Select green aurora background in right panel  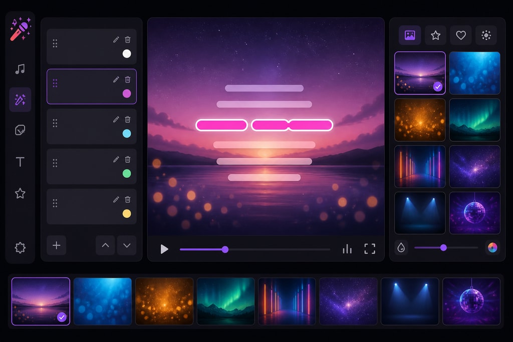[x=475, y=120]
